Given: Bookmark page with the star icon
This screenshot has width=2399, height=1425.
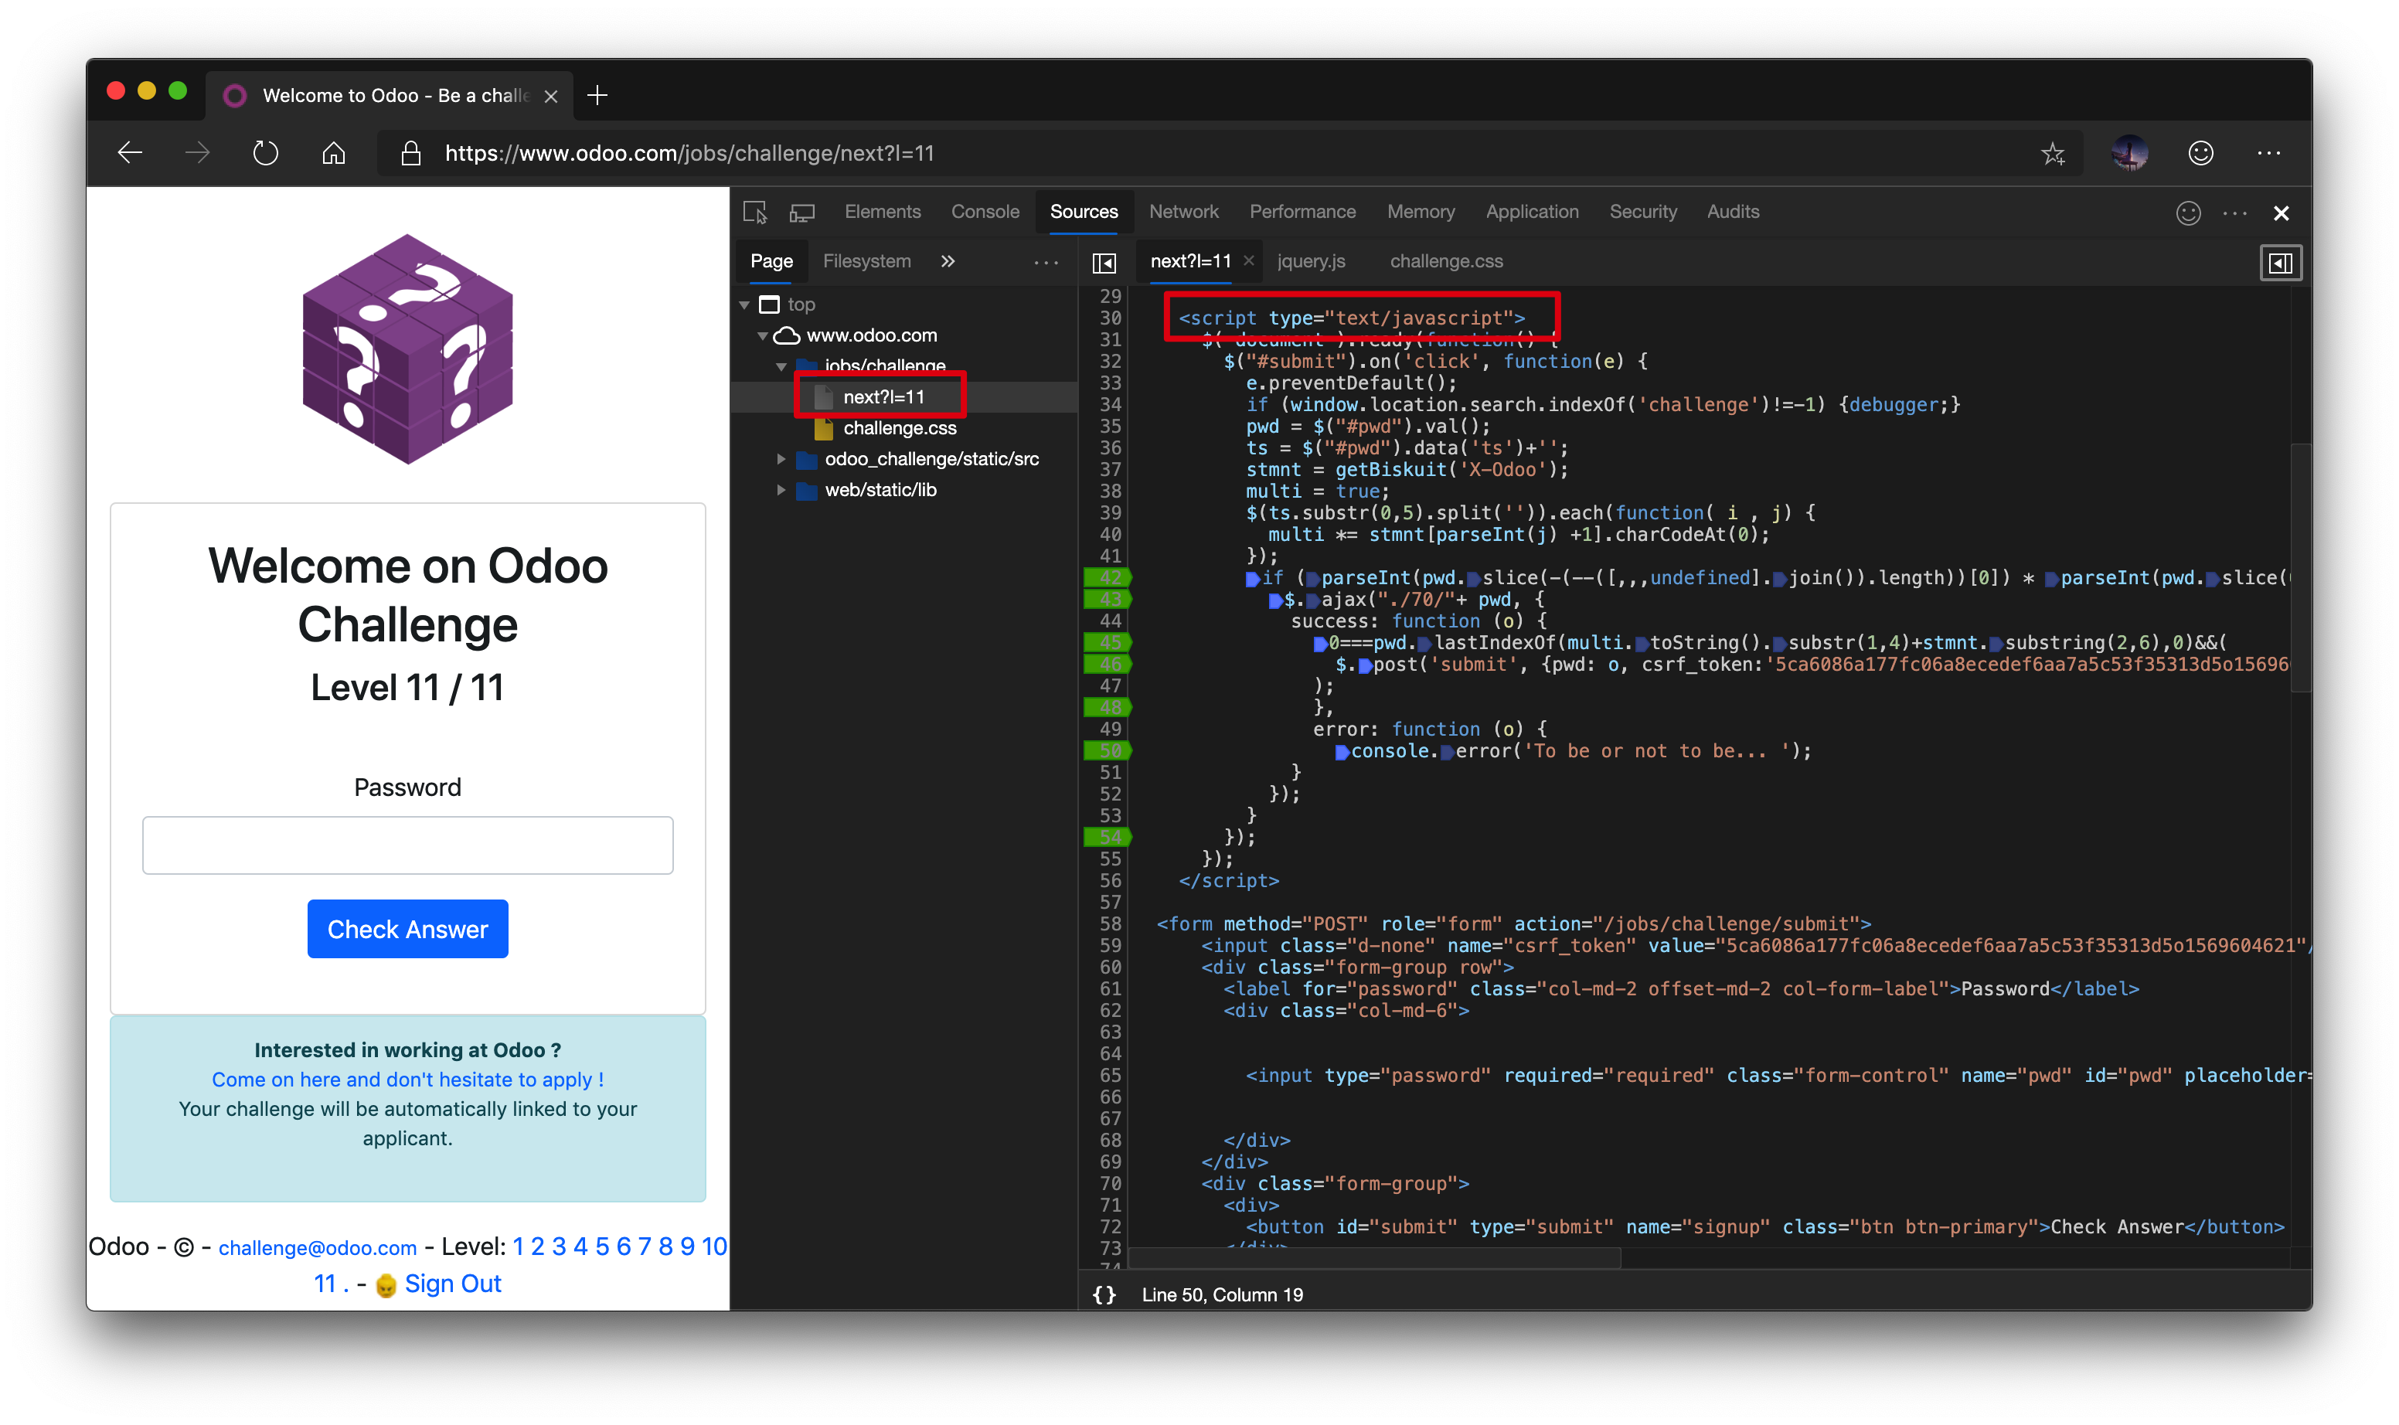Looking at the screenshot, I should coord(2052,154).
